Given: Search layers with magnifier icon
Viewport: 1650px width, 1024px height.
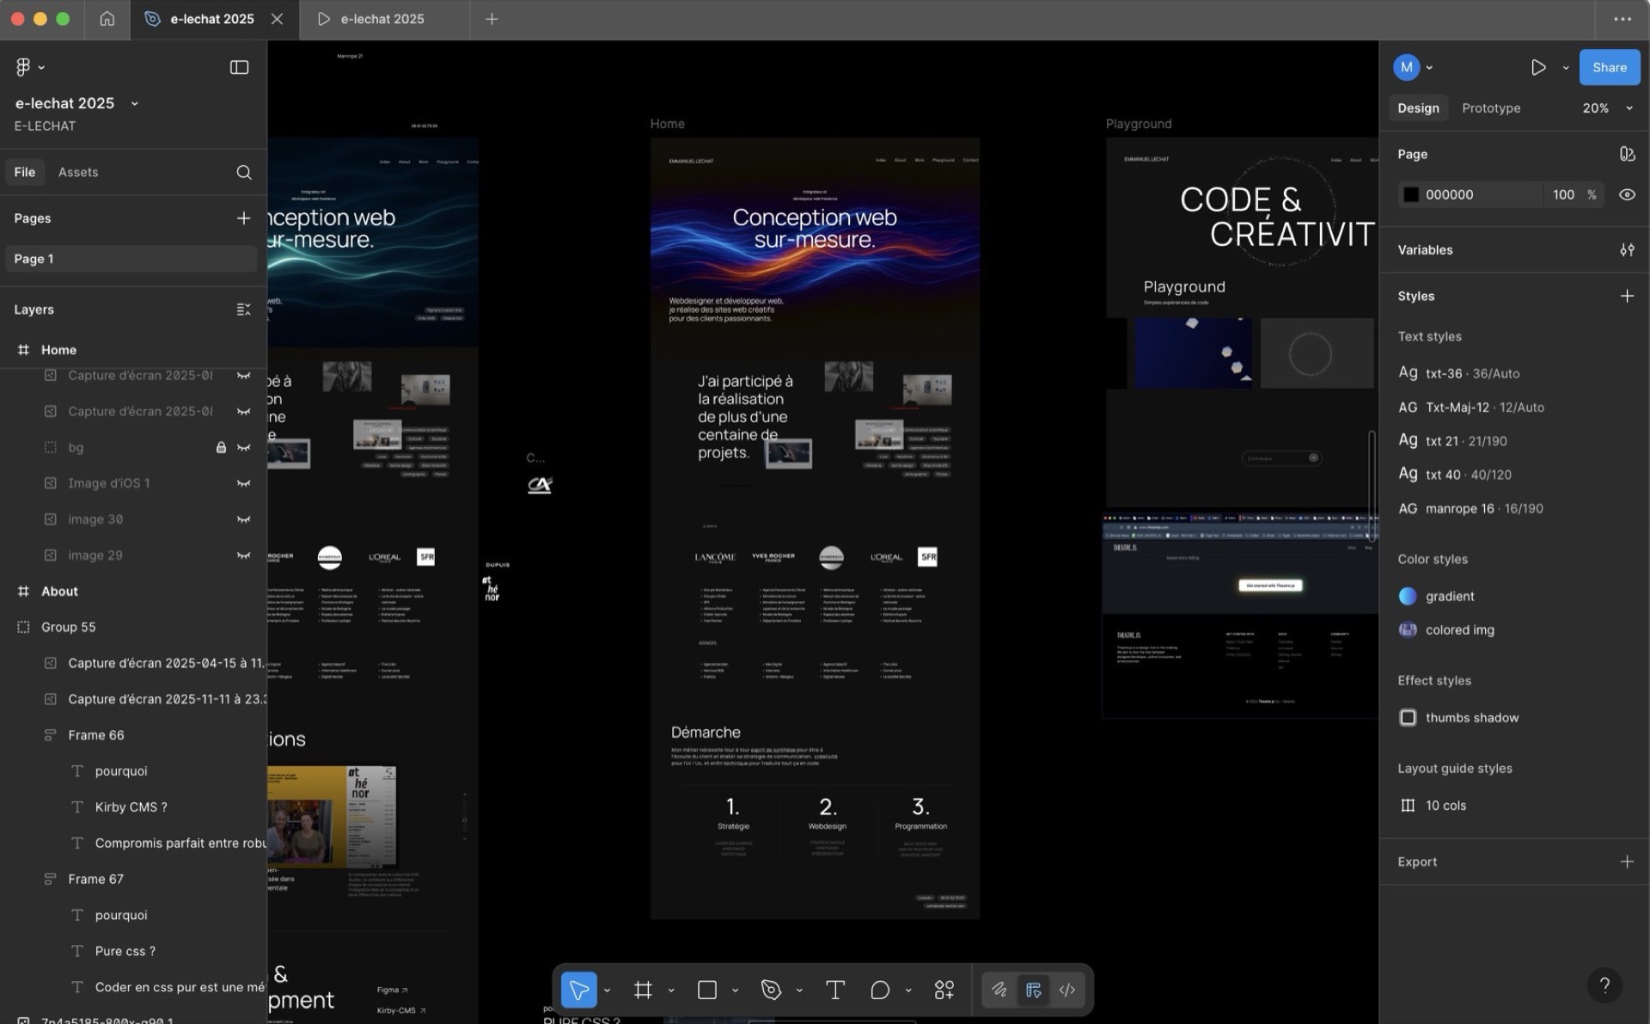Looking at the screenshot, I should coord(244,172).
